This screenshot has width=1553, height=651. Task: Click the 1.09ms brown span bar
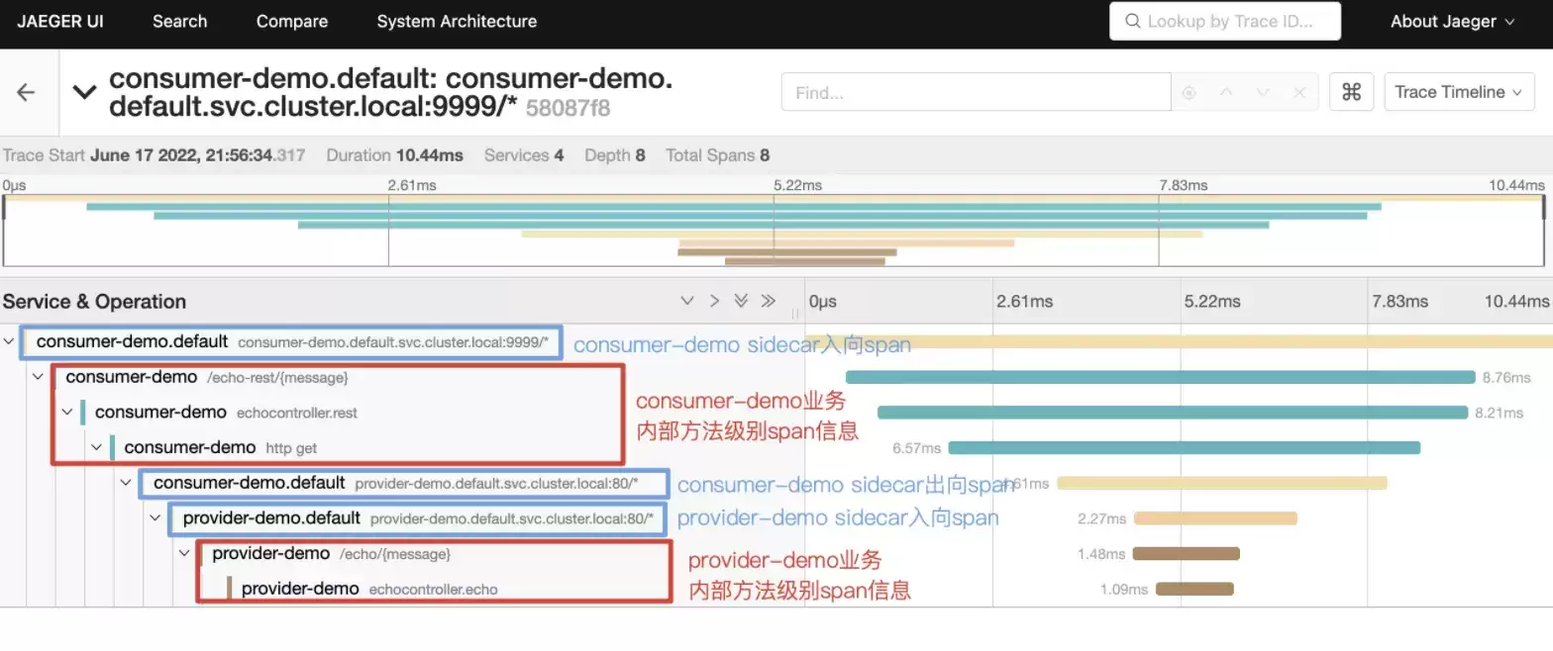click(1194, 589)
